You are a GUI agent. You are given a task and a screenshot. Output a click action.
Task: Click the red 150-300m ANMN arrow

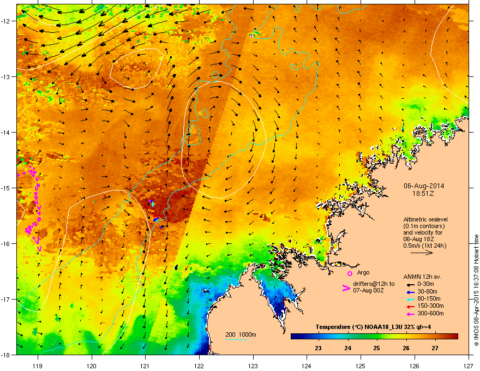[410, 307]
